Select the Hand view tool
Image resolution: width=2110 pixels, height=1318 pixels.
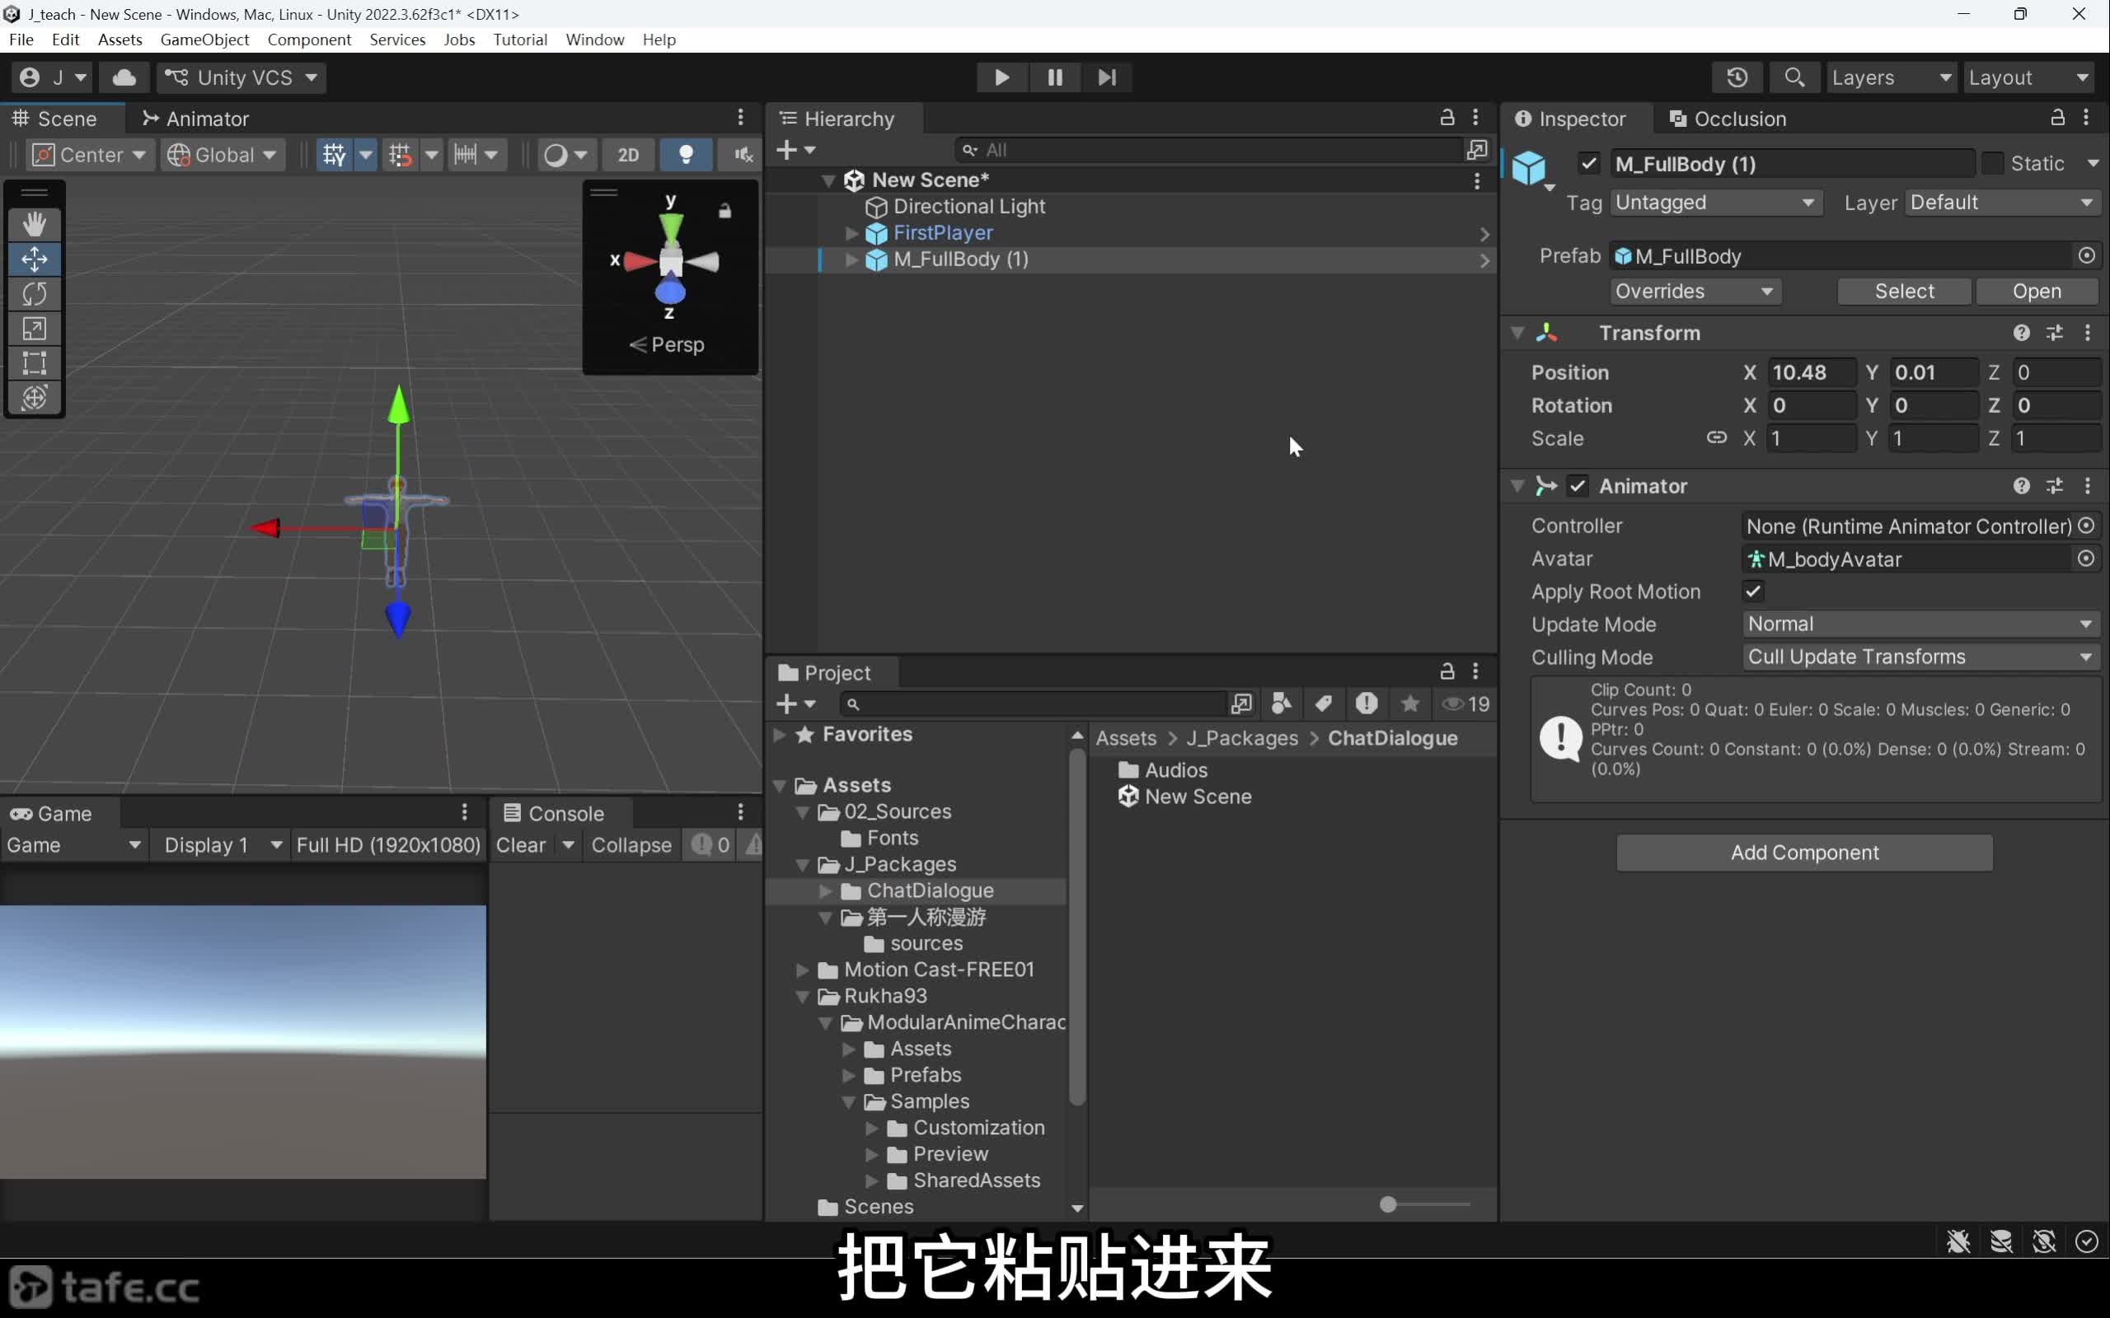(x=35, y=224)
